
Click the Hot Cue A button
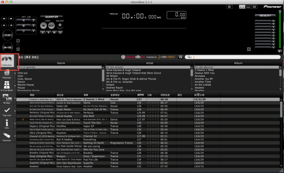[x=24, y=21]
